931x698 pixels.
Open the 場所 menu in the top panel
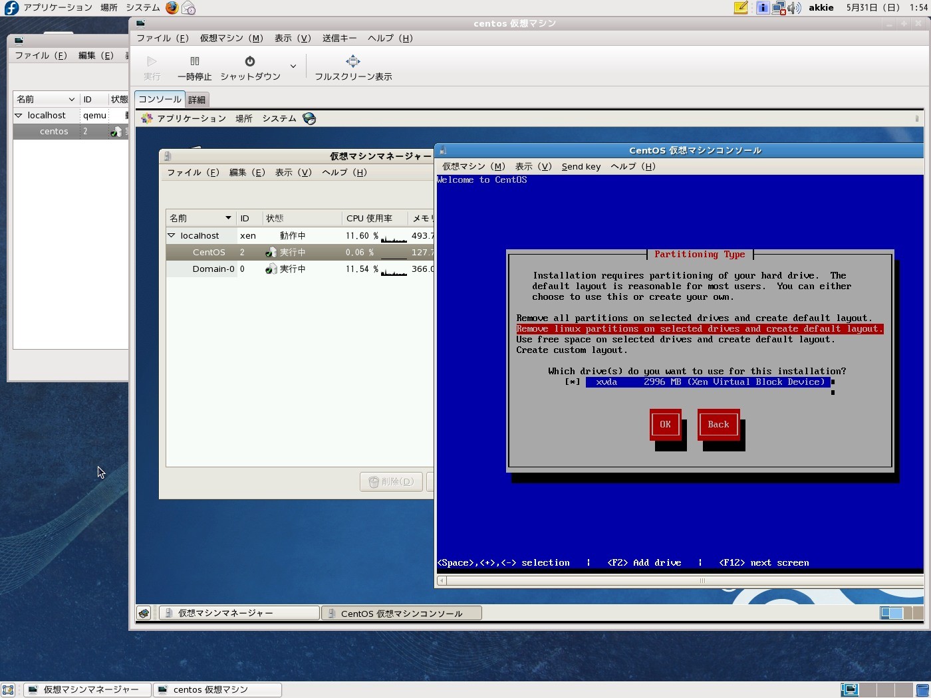[x=109, y=8]
